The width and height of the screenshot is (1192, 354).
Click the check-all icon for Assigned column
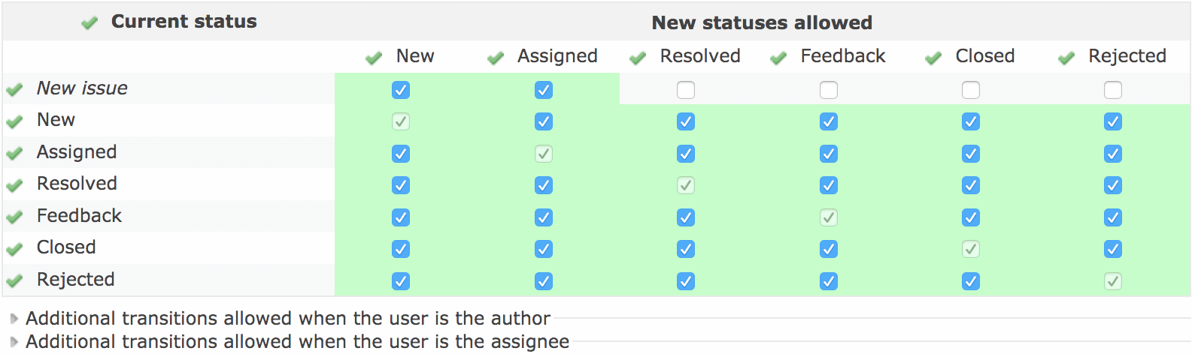(x=496, y=58)
